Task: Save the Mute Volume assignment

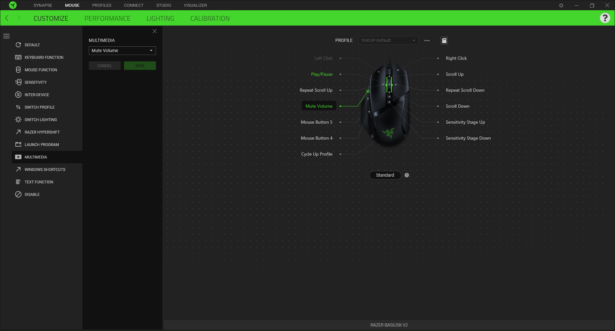Action: pos(140,66)
